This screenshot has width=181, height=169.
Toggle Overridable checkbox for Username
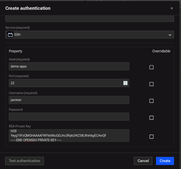tap(151, 101)
